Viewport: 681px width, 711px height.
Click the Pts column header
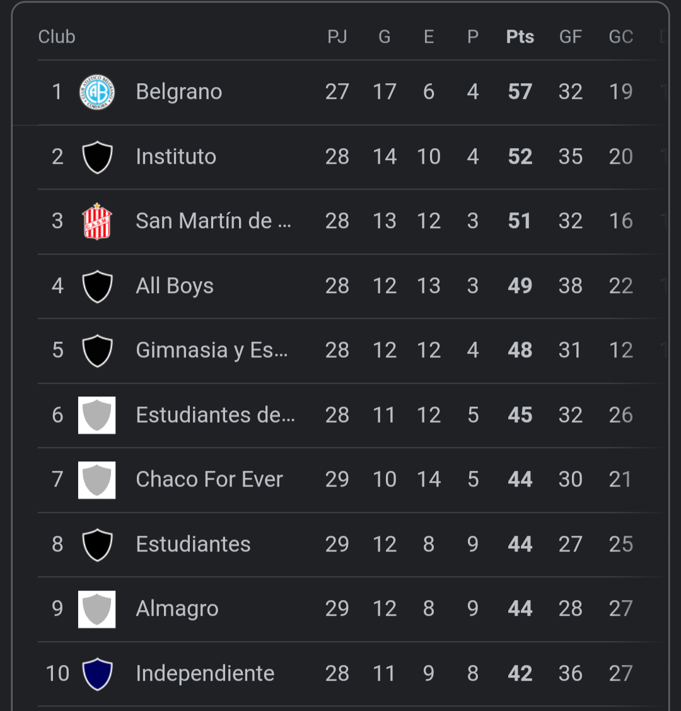520,37
